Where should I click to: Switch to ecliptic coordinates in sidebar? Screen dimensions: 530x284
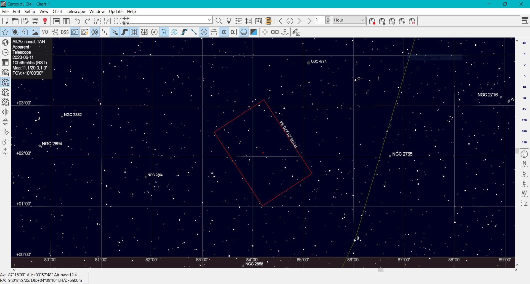(5, 92)
